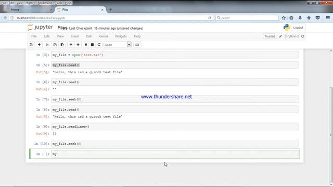Open new browser tab plus button
Image resolution: width=333 pixels, height=187 pixels.
coord(110,10)
